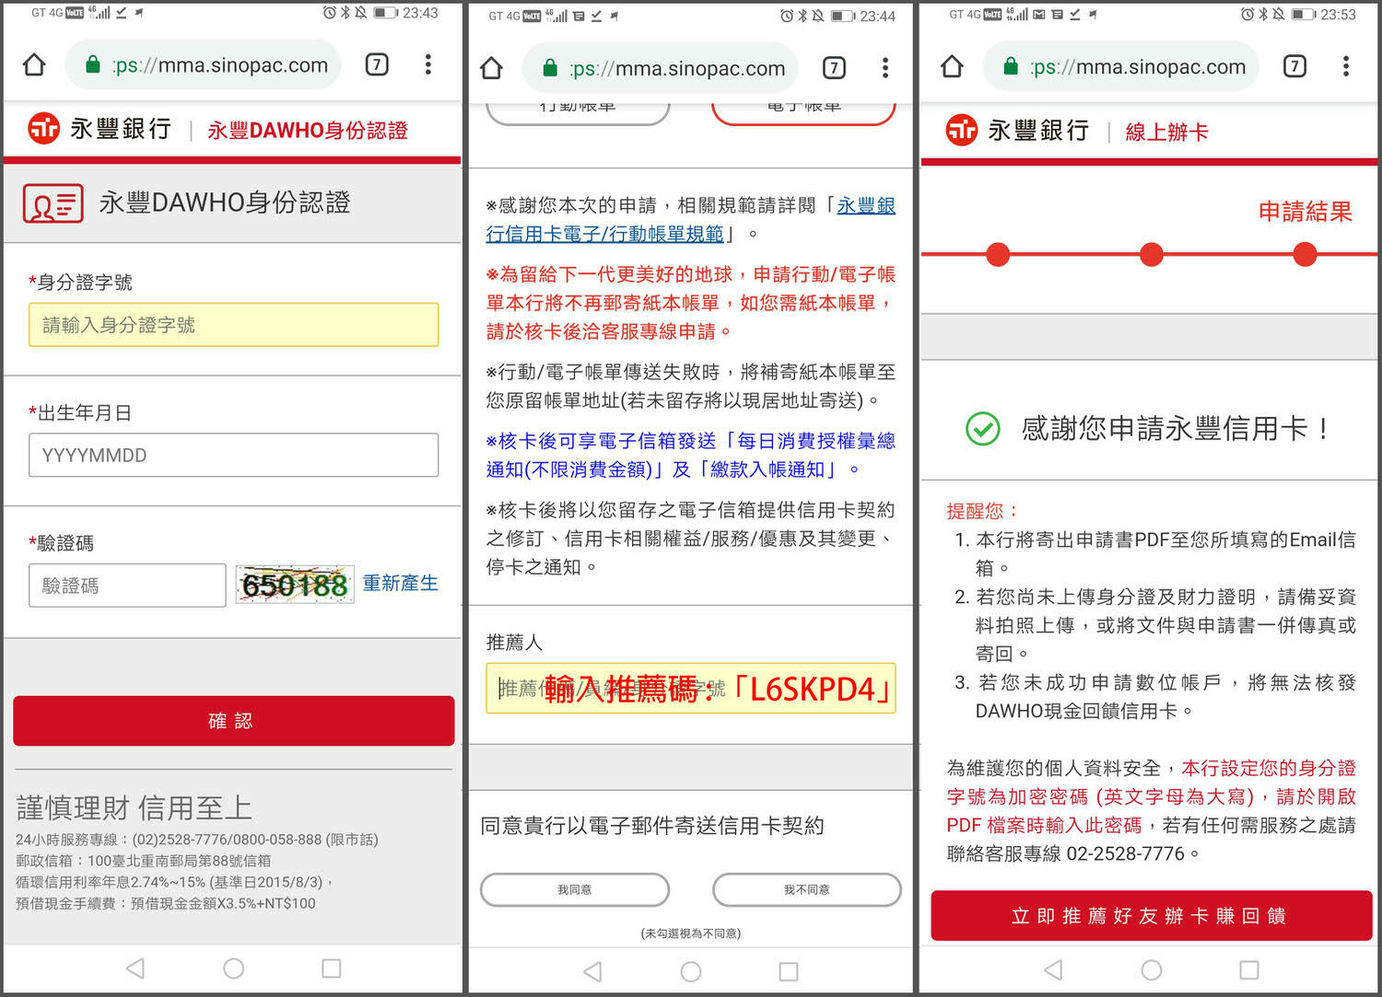Click 謹慎理財 信用至上 footer text
This screenshot has height=997, width=1382.
pyautogui.click(x=135, y=808)
